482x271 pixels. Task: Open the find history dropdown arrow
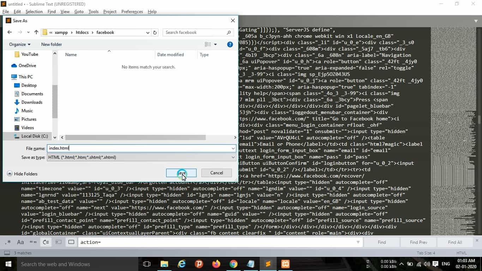coord(358,242)
